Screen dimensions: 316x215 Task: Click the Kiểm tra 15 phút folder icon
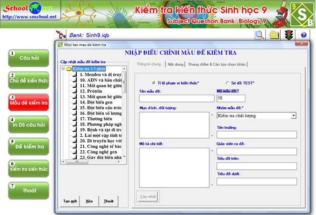[69, 69]
